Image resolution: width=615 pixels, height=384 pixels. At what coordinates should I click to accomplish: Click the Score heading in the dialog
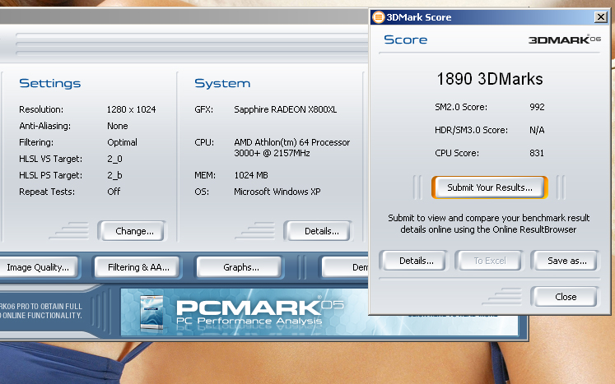tap(406, 39)
